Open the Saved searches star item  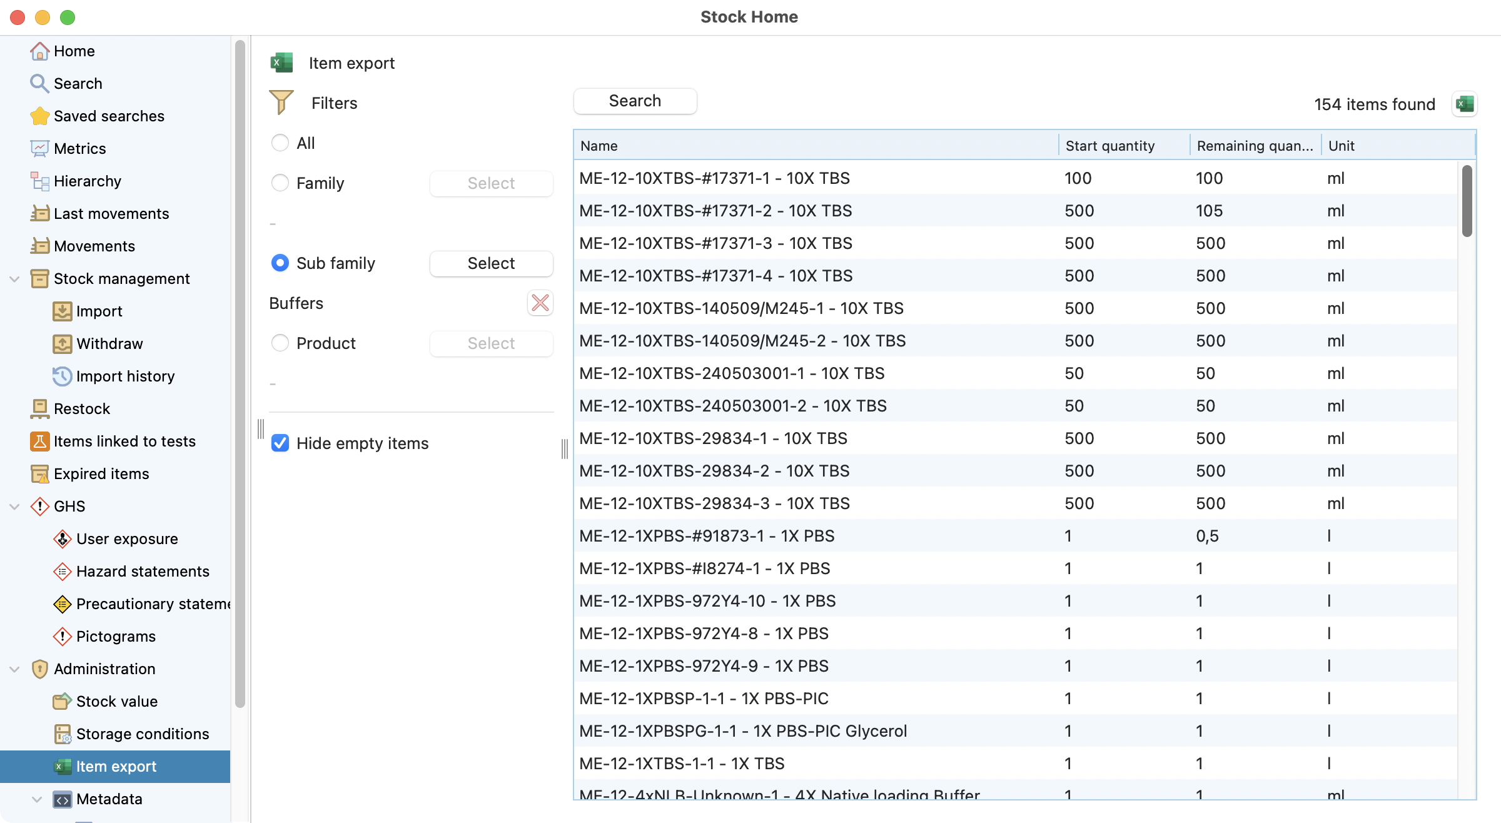(x=109, y=116)
